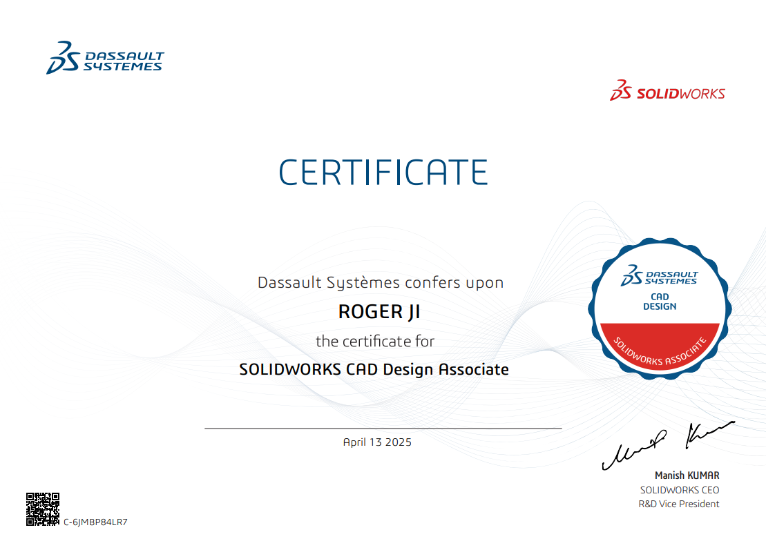Click the CAD Design Associate badge
The height and width of the screenshot is (541, 766).
pos(660,308)
